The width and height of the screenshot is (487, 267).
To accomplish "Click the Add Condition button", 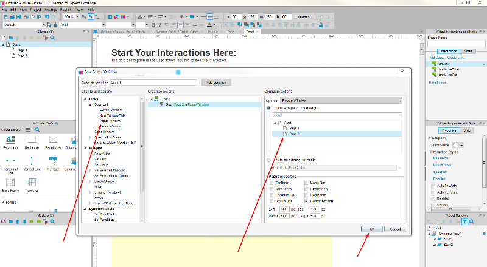I will [x=216, y=83].
